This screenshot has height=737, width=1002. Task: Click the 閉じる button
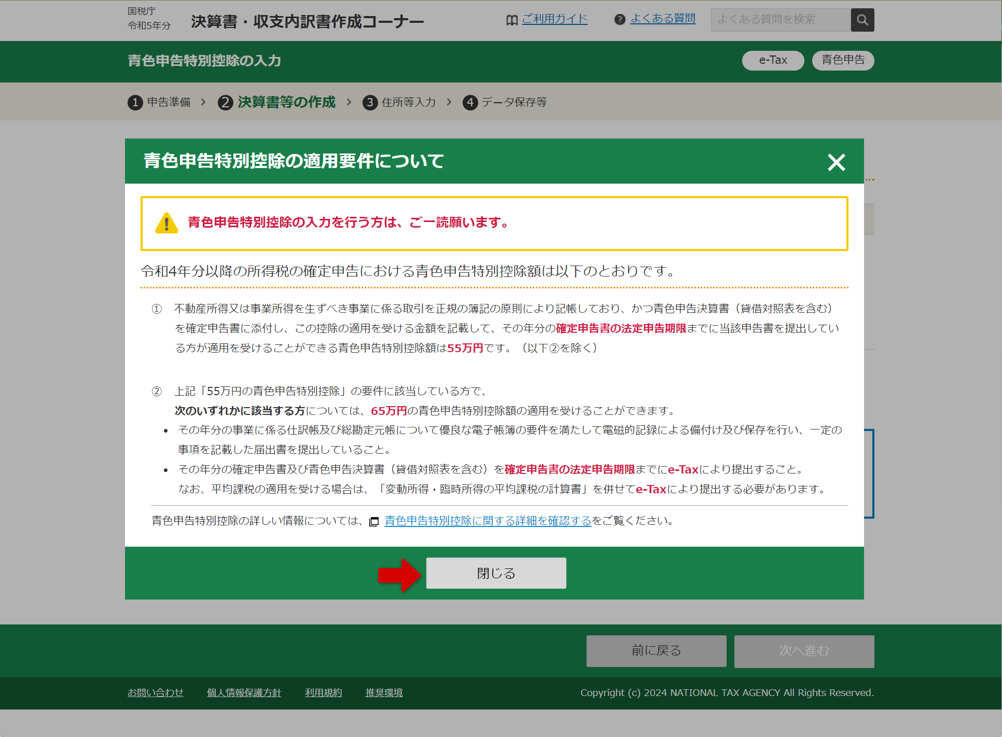pos(496,573)
